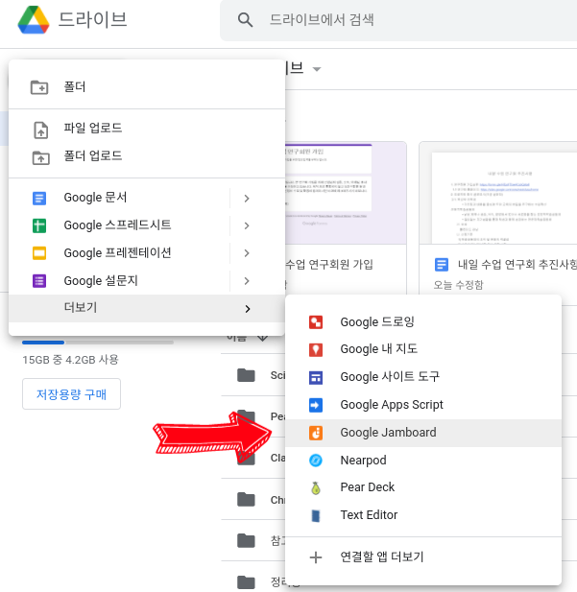Click the folder icon in Sci row
Image resolution: width=577 pixels, height=592 pixels.
246,375
